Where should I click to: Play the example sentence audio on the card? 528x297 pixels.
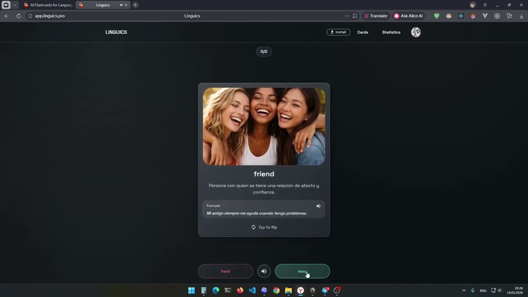pyautogui.click(x=318, y=206)
